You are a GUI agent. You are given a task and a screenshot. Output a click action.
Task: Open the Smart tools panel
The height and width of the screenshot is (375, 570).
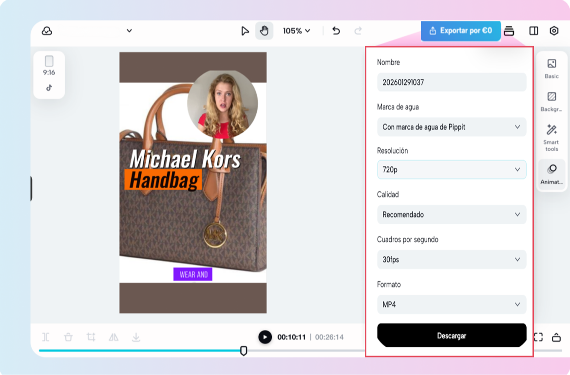point(551,137)
